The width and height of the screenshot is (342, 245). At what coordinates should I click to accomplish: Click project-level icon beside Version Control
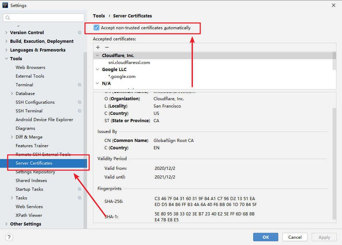80,32
